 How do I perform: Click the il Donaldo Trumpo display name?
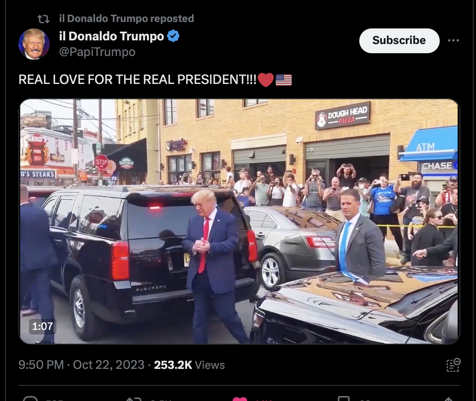pyautogui.click(x=111, y=36)
